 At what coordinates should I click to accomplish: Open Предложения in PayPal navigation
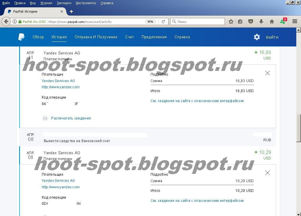point(154,37)
